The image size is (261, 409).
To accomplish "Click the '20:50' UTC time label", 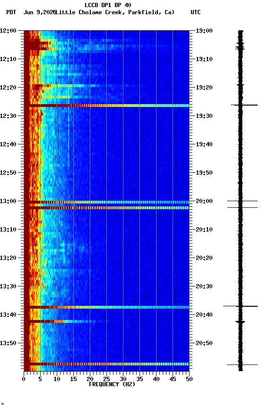I will pyautogui.click(x=204, y=343).
